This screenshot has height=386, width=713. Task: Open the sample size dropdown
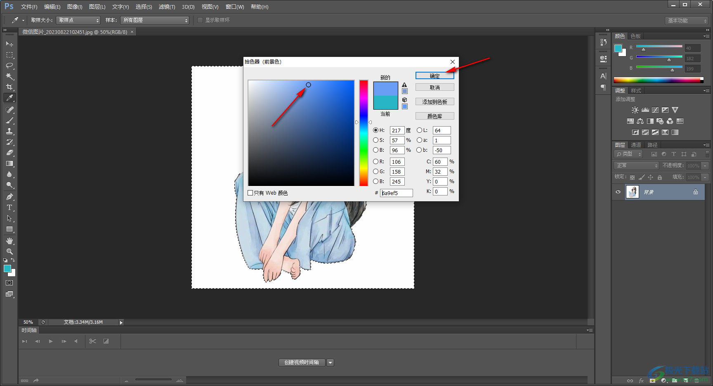78,20
